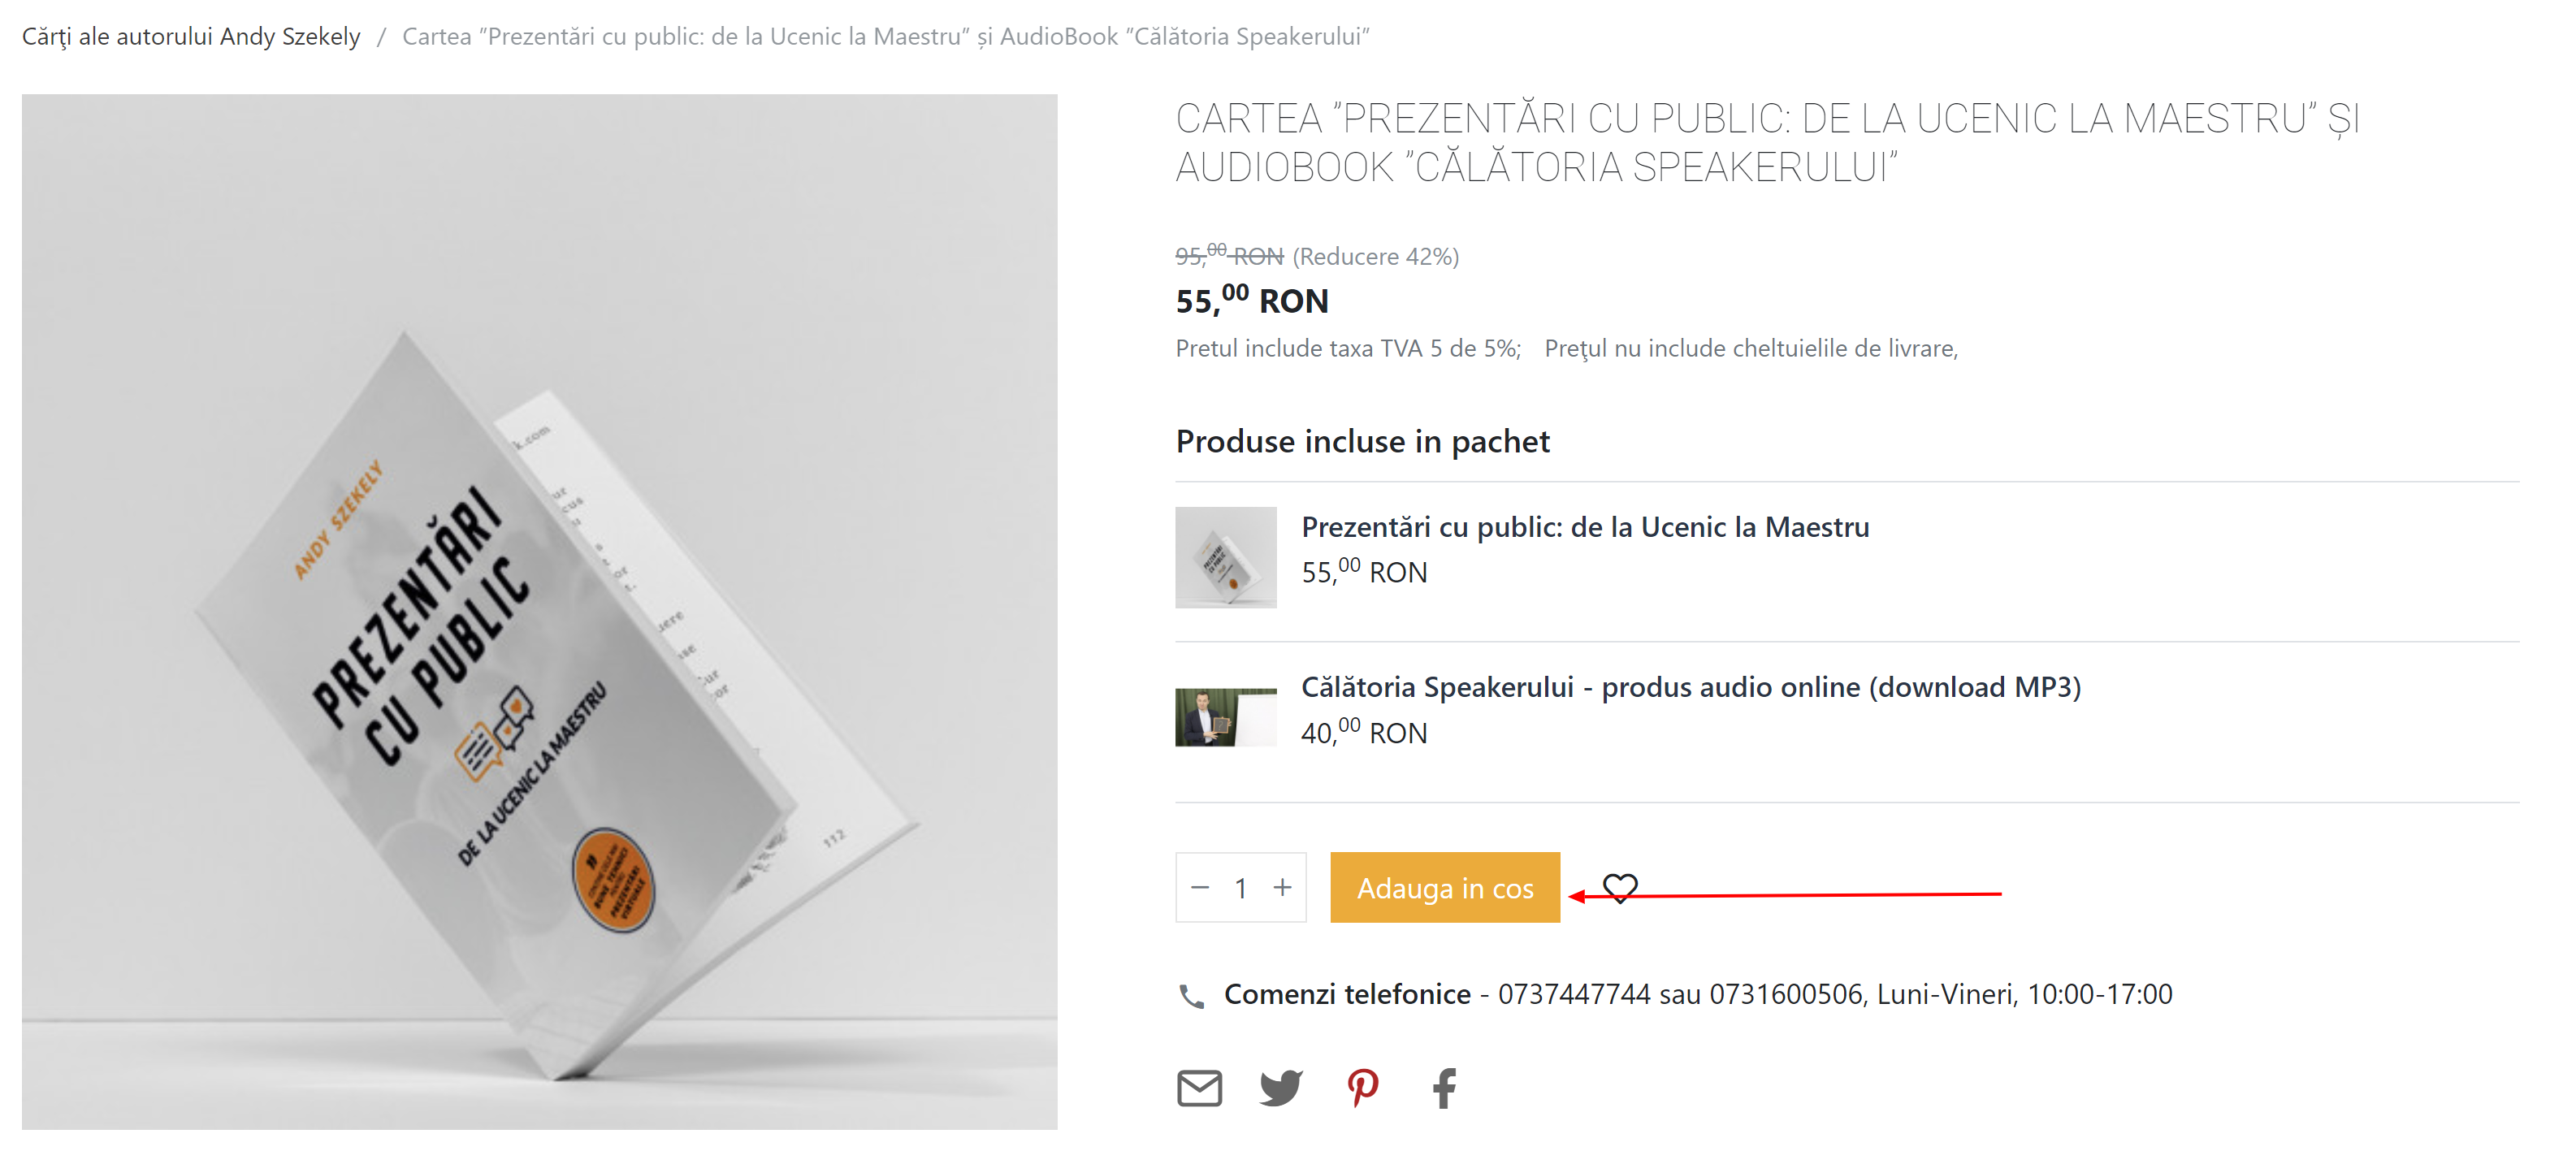Add product to wishlist with heart icon
Image resolution: width=2576 pixels, height=1164 pixels.
click(x=1620, y=888)
